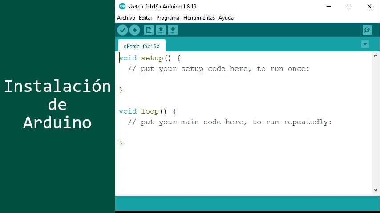The image size is (380, 213).
Task: Open a sketch using the up-arrow icon
Action: pos(161,30)
